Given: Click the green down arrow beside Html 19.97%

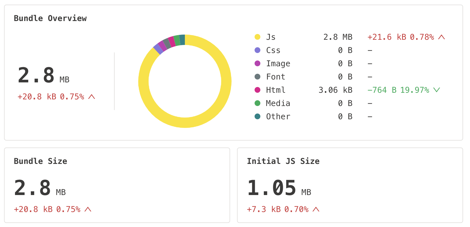Looking at the screenshot, I should [437, 90].
